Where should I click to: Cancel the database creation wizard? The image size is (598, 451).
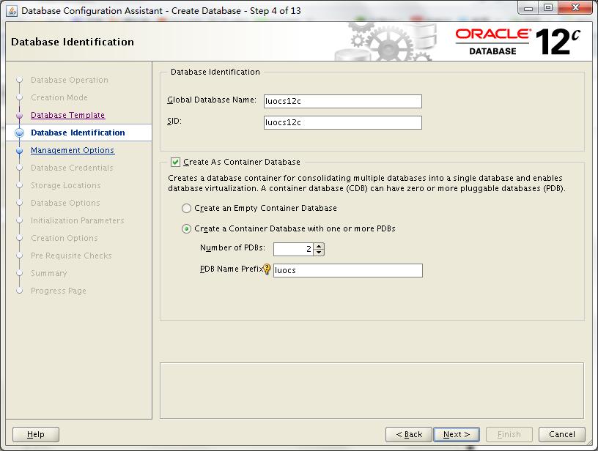tap(562, 434)
